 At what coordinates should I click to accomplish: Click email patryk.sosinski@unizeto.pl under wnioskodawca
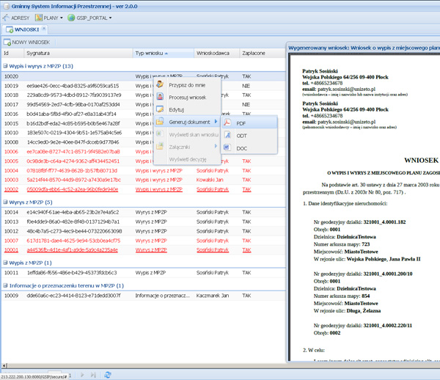pyautogui.click(x=346, y=89)
